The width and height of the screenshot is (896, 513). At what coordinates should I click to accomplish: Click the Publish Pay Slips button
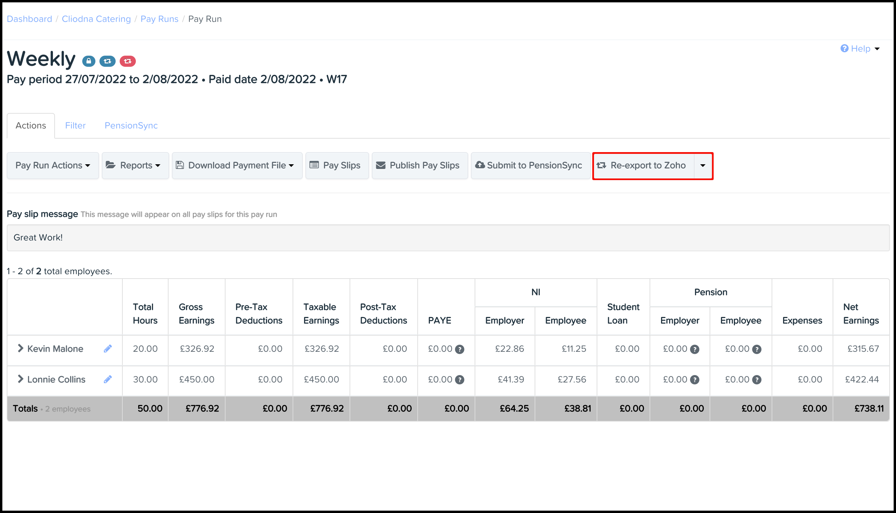[x=419, y=166]
